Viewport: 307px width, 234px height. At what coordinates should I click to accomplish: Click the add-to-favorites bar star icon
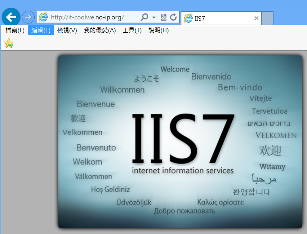8,43
